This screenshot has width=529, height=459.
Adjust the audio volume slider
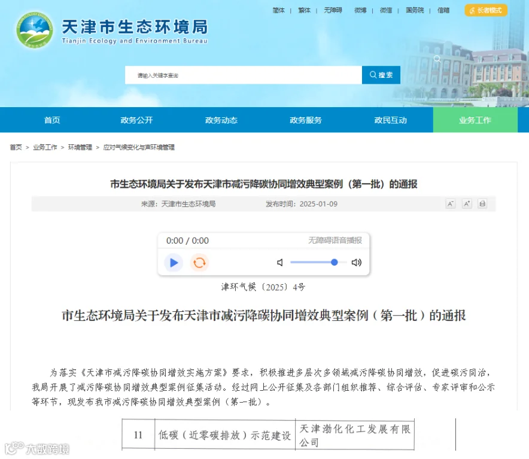[318, 262]
